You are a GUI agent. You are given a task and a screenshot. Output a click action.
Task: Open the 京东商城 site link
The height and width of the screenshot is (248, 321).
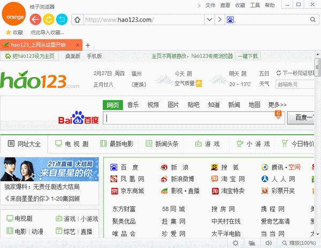pos(127,191)
